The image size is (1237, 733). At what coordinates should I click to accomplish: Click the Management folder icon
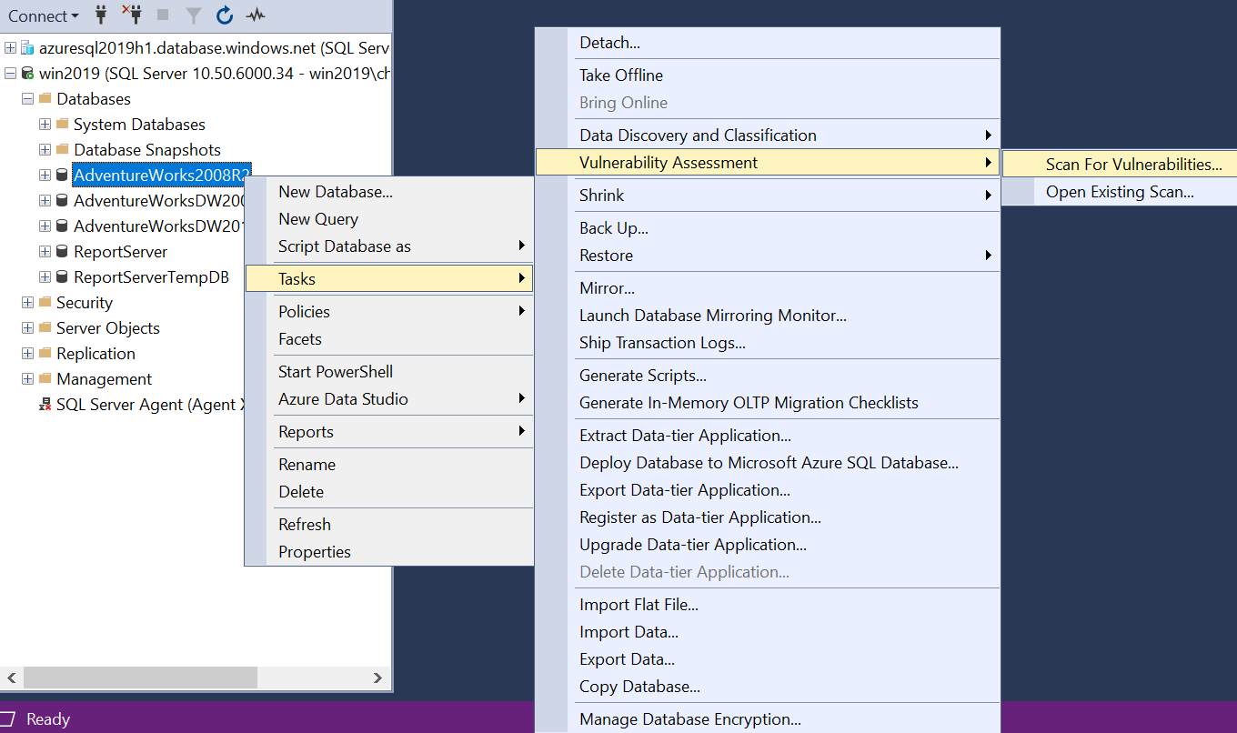tap(44, 379)
